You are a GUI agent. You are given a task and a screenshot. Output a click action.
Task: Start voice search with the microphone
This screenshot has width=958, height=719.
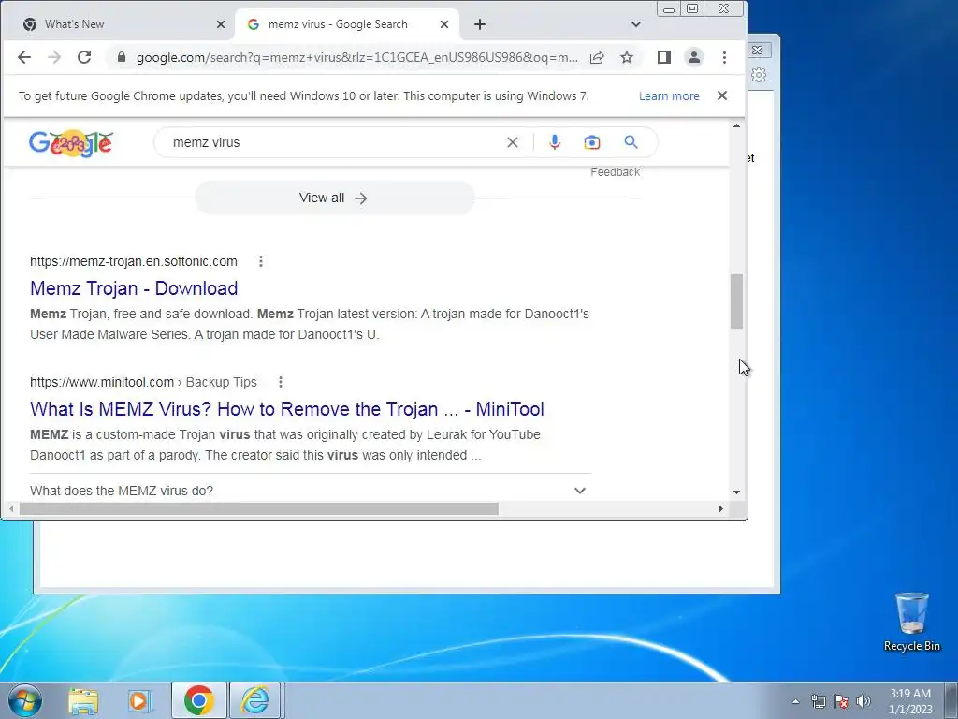(x=555, y=142)
